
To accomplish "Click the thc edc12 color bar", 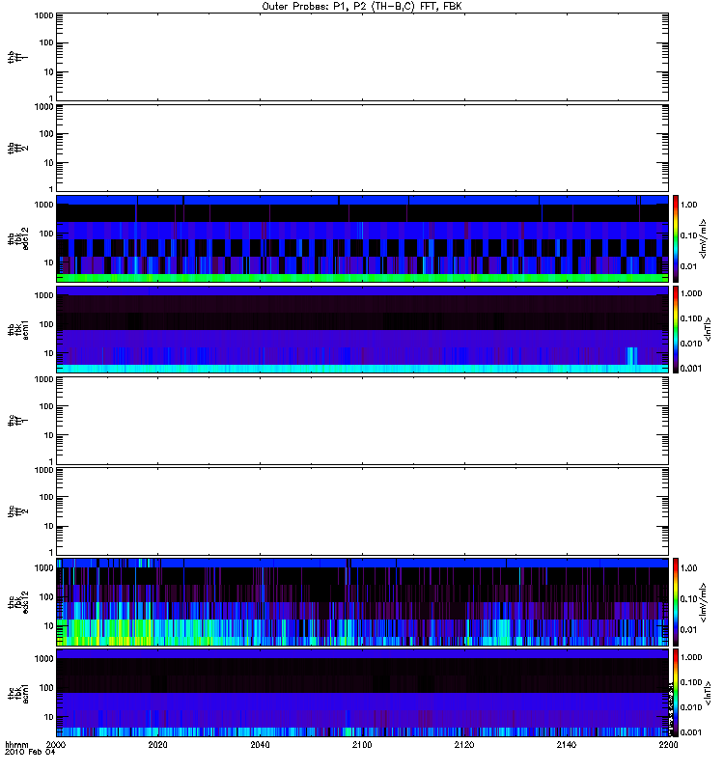I will (676, 602).
